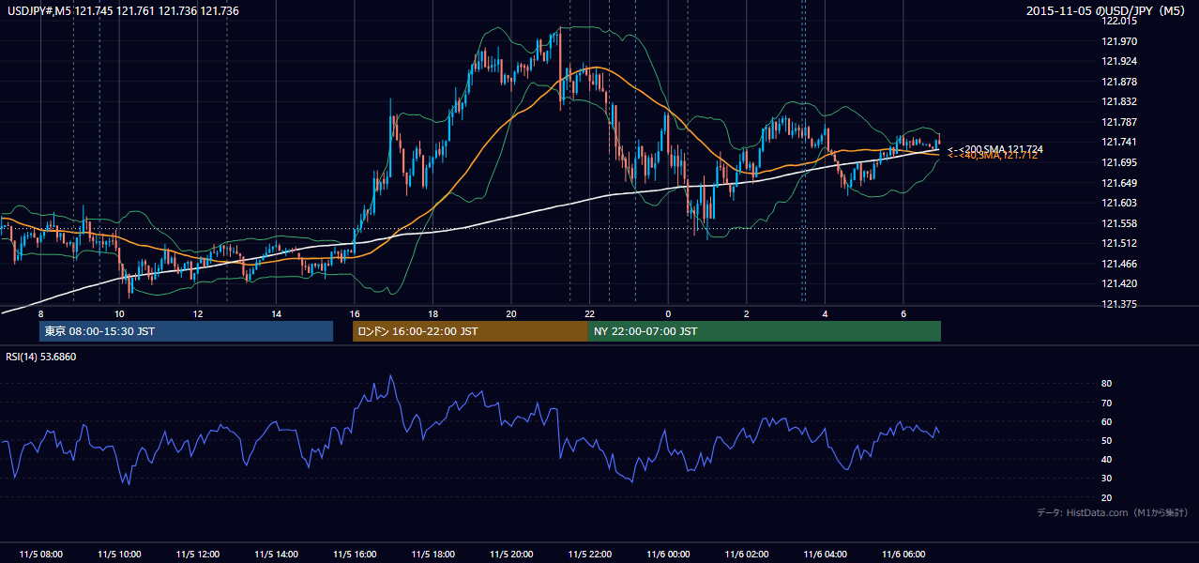The width and height of the screenshot is (1199, 563).
Task: Click the RSI scale level 70
Action: pyautogui.click(x=1107, y=403)
